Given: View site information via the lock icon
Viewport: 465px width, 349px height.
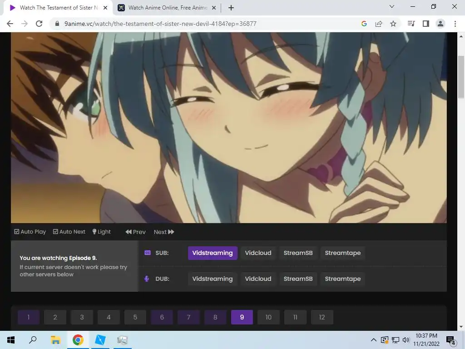Looking at the screenshot, I should point(57,24).
